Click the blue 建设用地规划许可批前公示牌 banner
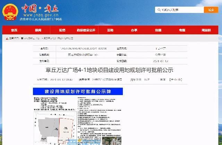 click(78, 92)
